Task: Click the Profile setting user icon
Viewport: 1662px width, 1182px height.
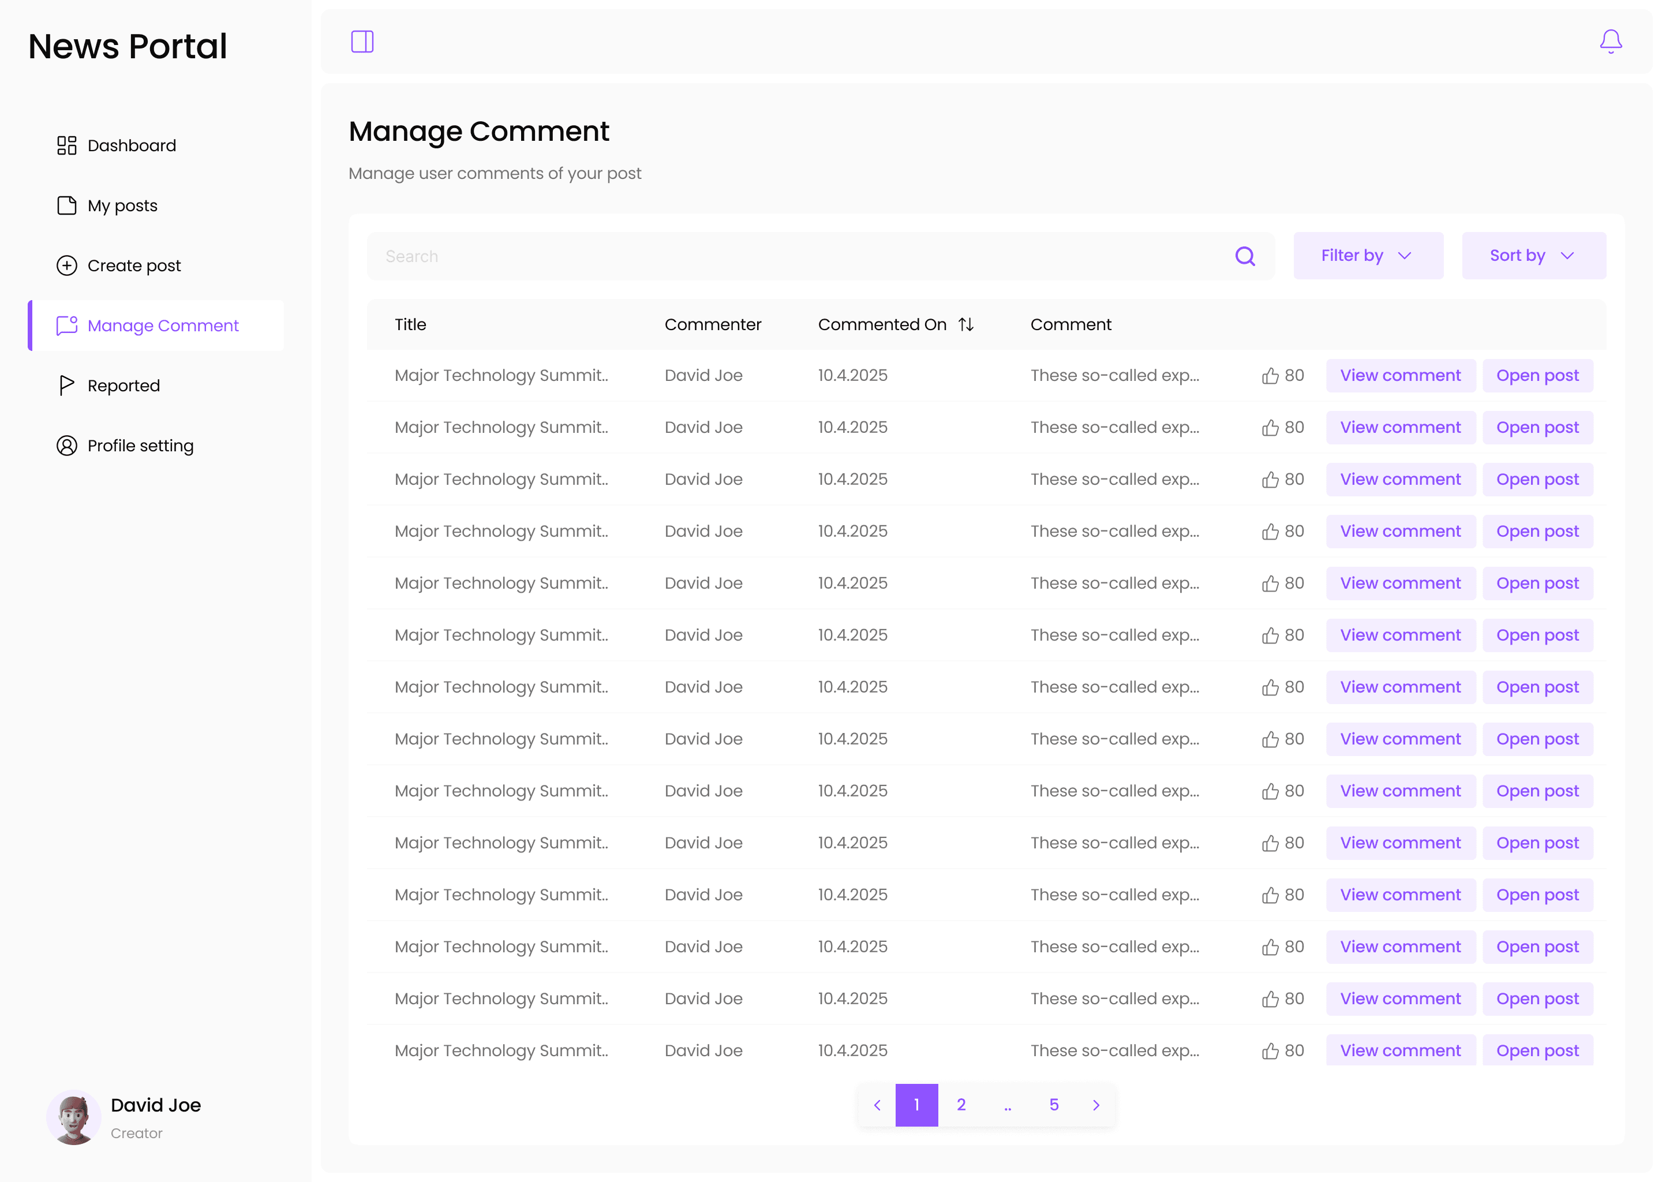Action: (67, 446)
